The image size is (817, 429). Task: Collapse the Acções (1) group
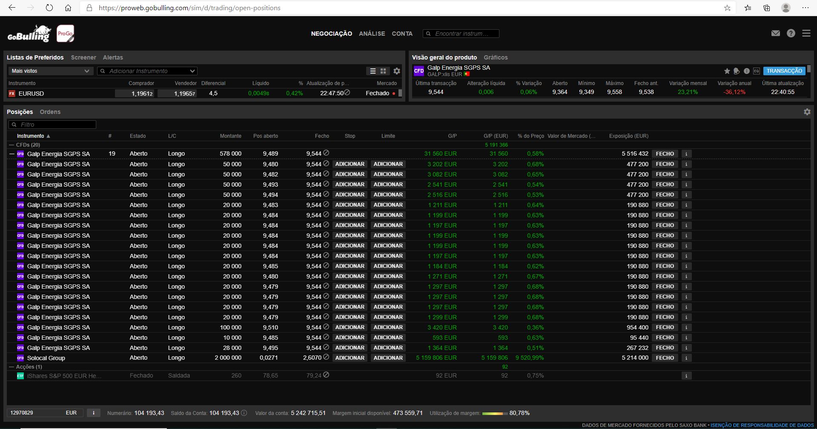tap(11, 367)
